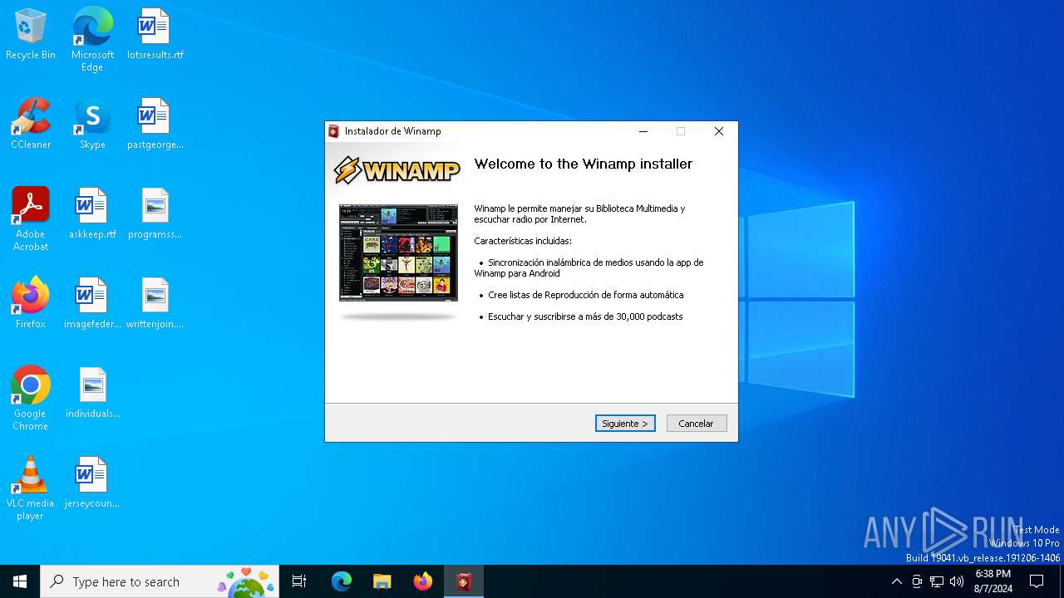Open Task View on the taskbar
Viewport: 1064px width, 598px height.
[x=299, y=581]
